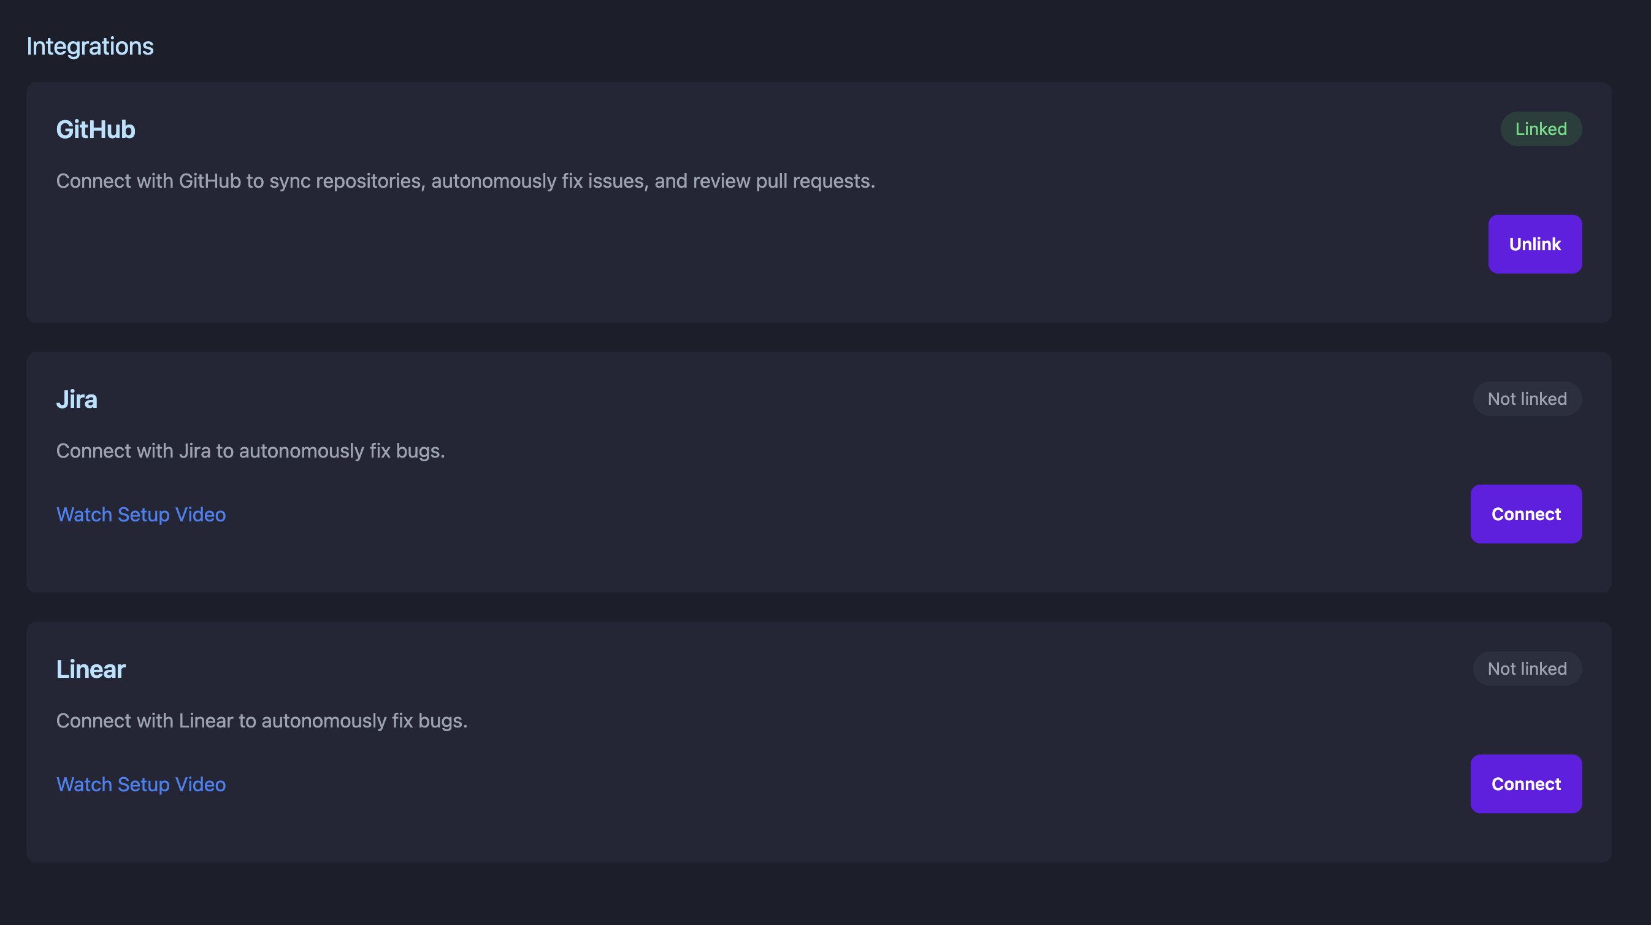
Task: Open Jira's Watch Setup Video link
Action: coord(141,514)
